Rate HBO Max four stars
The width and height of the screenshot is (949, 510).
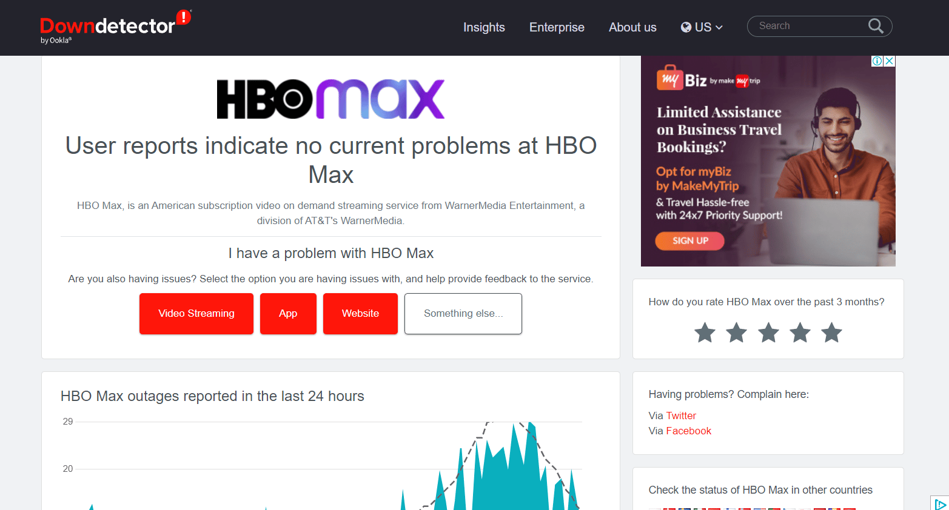[800, 333]
